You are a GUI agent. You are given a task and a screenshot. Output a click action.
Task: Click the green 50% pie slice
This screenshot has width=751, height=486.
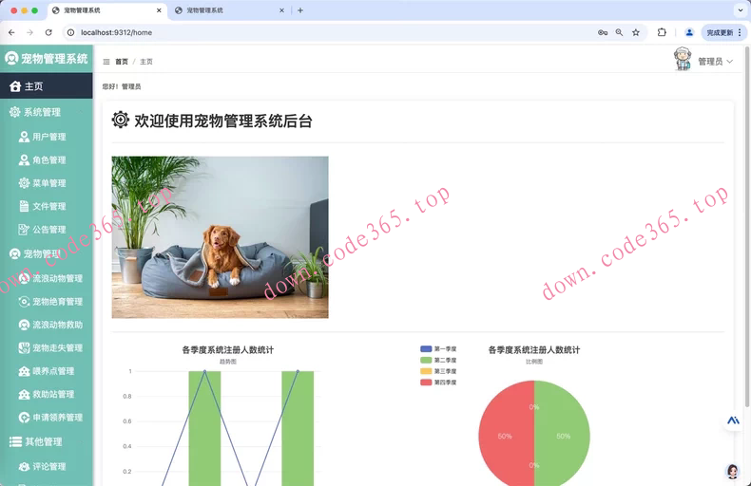(563, 436)
